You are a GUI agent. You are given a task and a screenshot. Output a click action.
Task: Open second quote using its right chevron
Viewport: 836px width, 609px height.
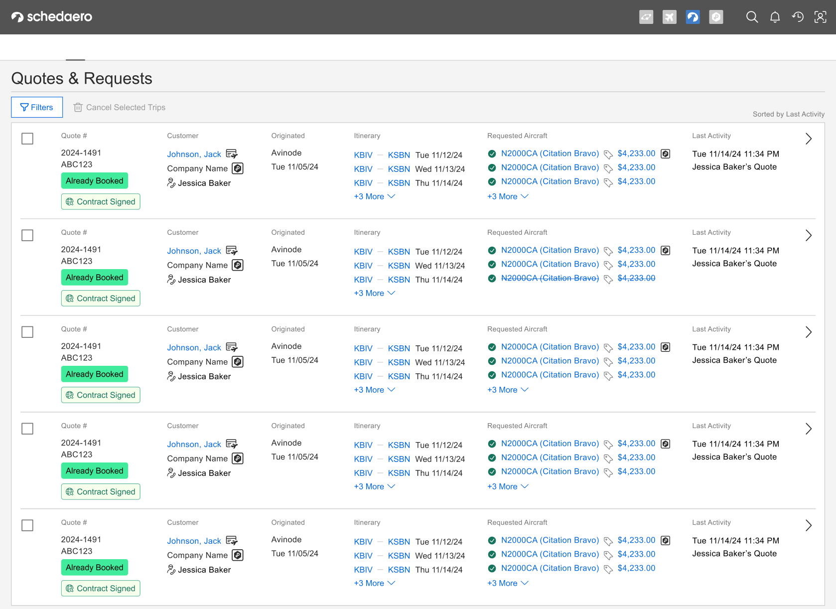(x=809, y=235)
